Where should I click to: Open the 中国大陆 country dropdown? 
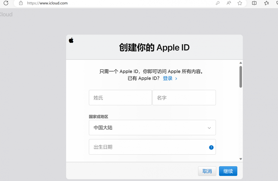(152, 127)
